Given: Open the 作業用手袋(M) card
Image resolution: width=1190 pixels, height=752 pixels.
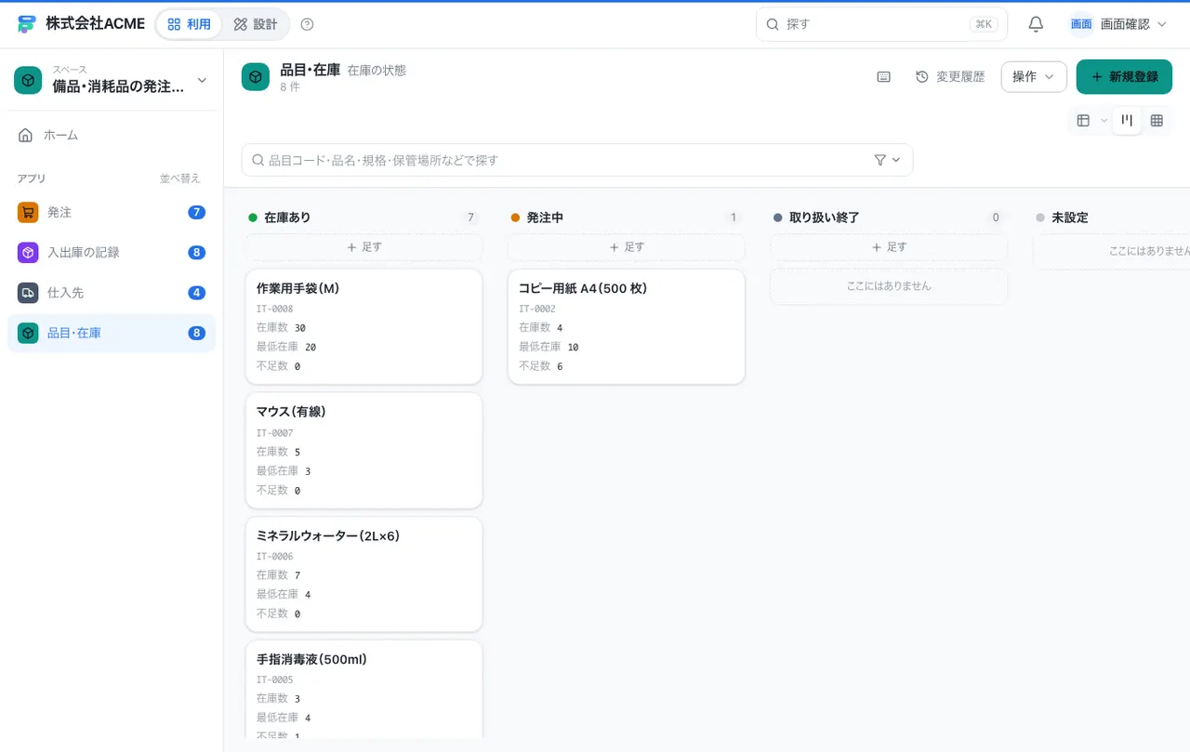Looking at the screenshot, I should point(364,326).
